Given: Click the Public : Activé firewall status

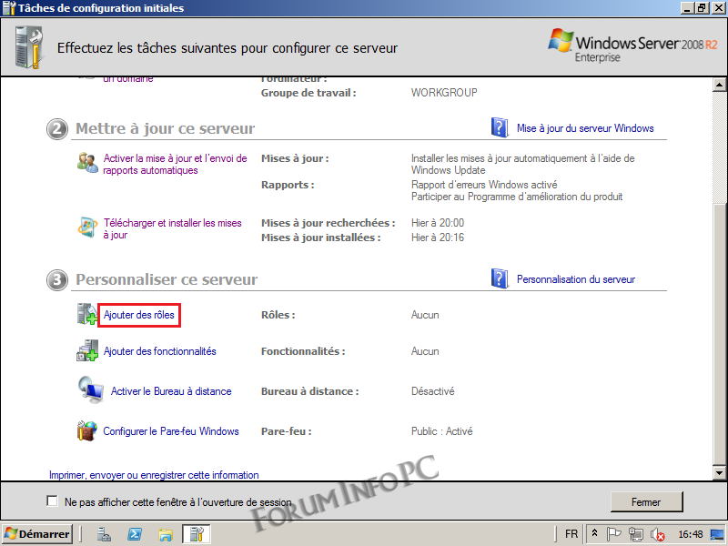Looking at the screenshot, I should click(x=441, y=430).
